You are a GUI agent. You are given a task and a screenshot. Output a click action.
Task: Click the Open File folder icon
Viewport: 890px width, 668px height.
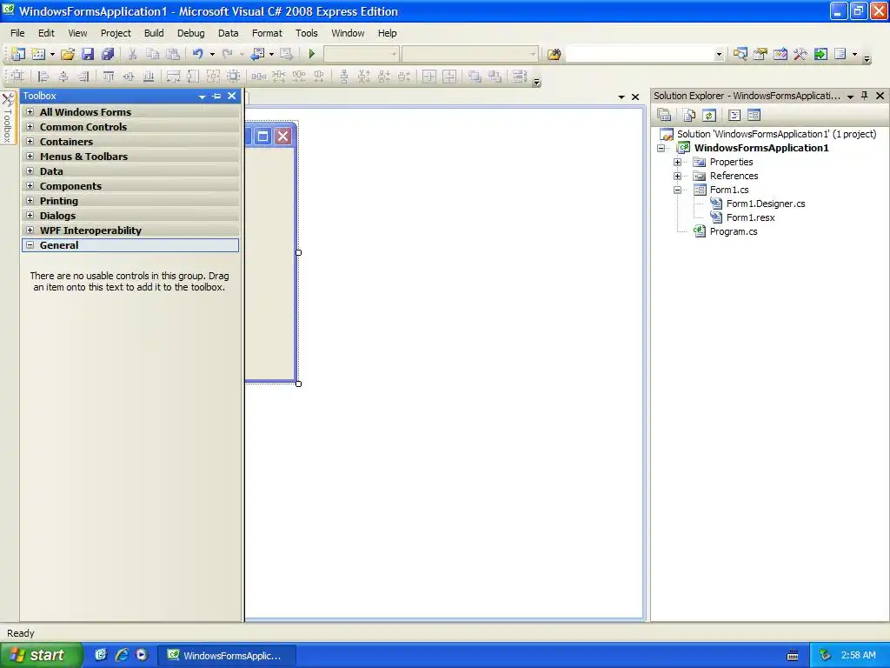[68, 54]
